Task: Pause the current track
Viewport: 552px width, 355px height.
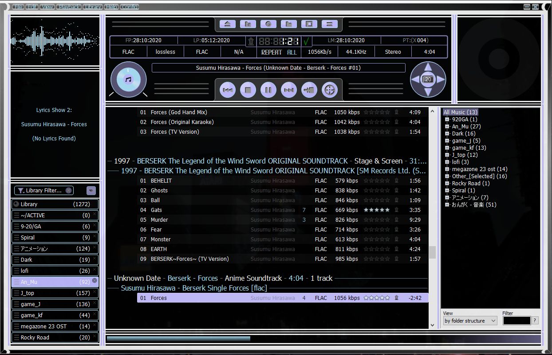Action: [268, 90]
